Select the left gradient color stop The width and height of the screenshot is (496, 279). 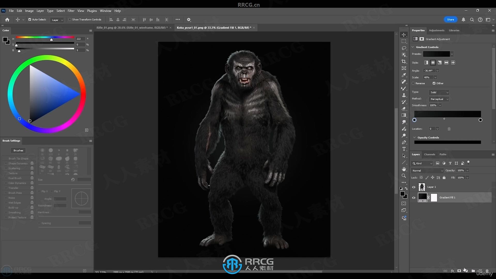414,120
